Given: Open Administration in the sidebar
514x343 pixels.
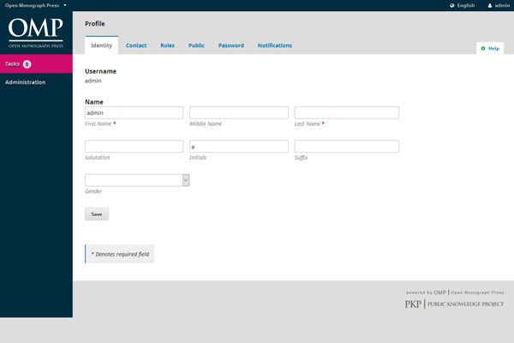Looking at the screenshot, I should pos(26,82).
